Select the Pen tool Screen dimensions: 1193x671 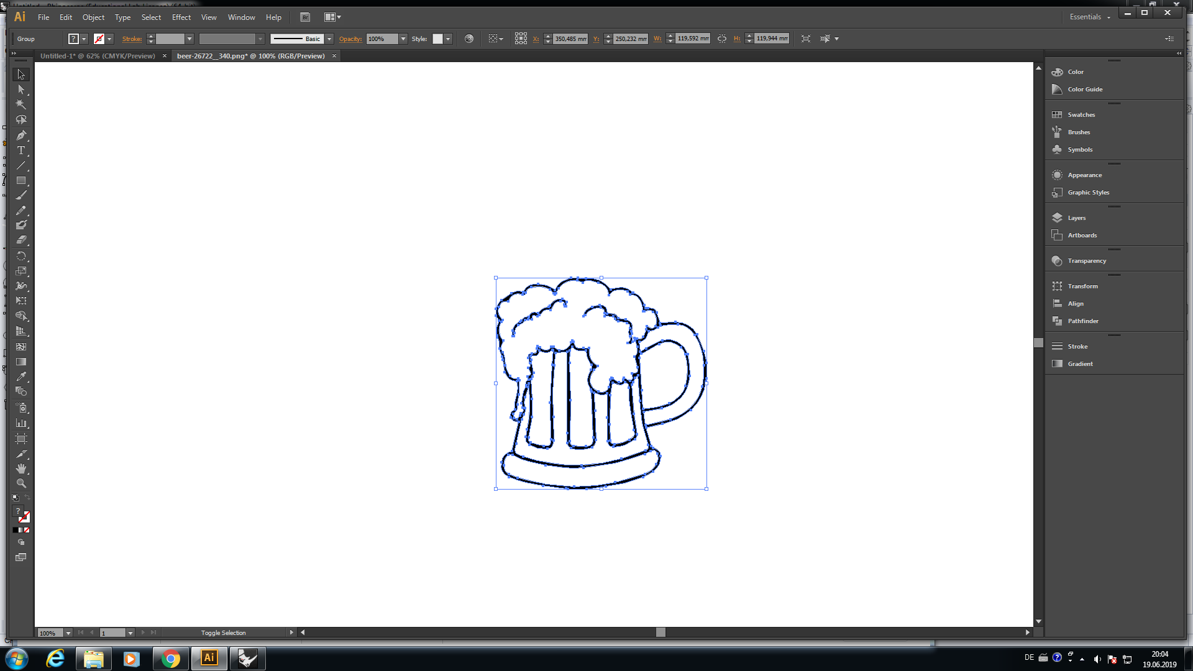(x=21, y=135)
